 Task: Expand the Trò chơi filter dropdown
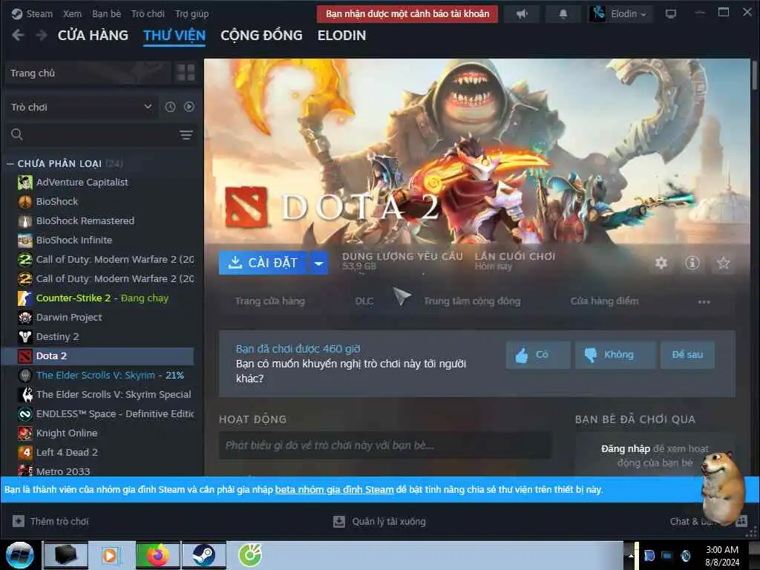(80, 107)
